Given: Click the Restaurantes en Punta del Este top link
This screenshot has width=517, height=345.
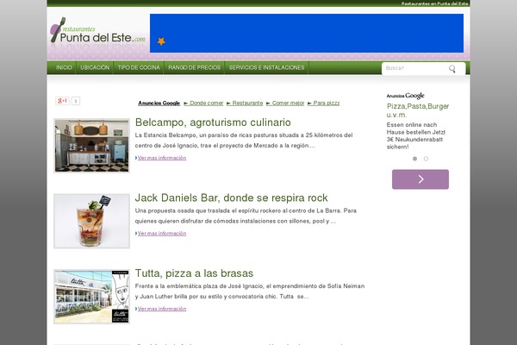Looking at the screenshot, I should (x=434, y=3).
